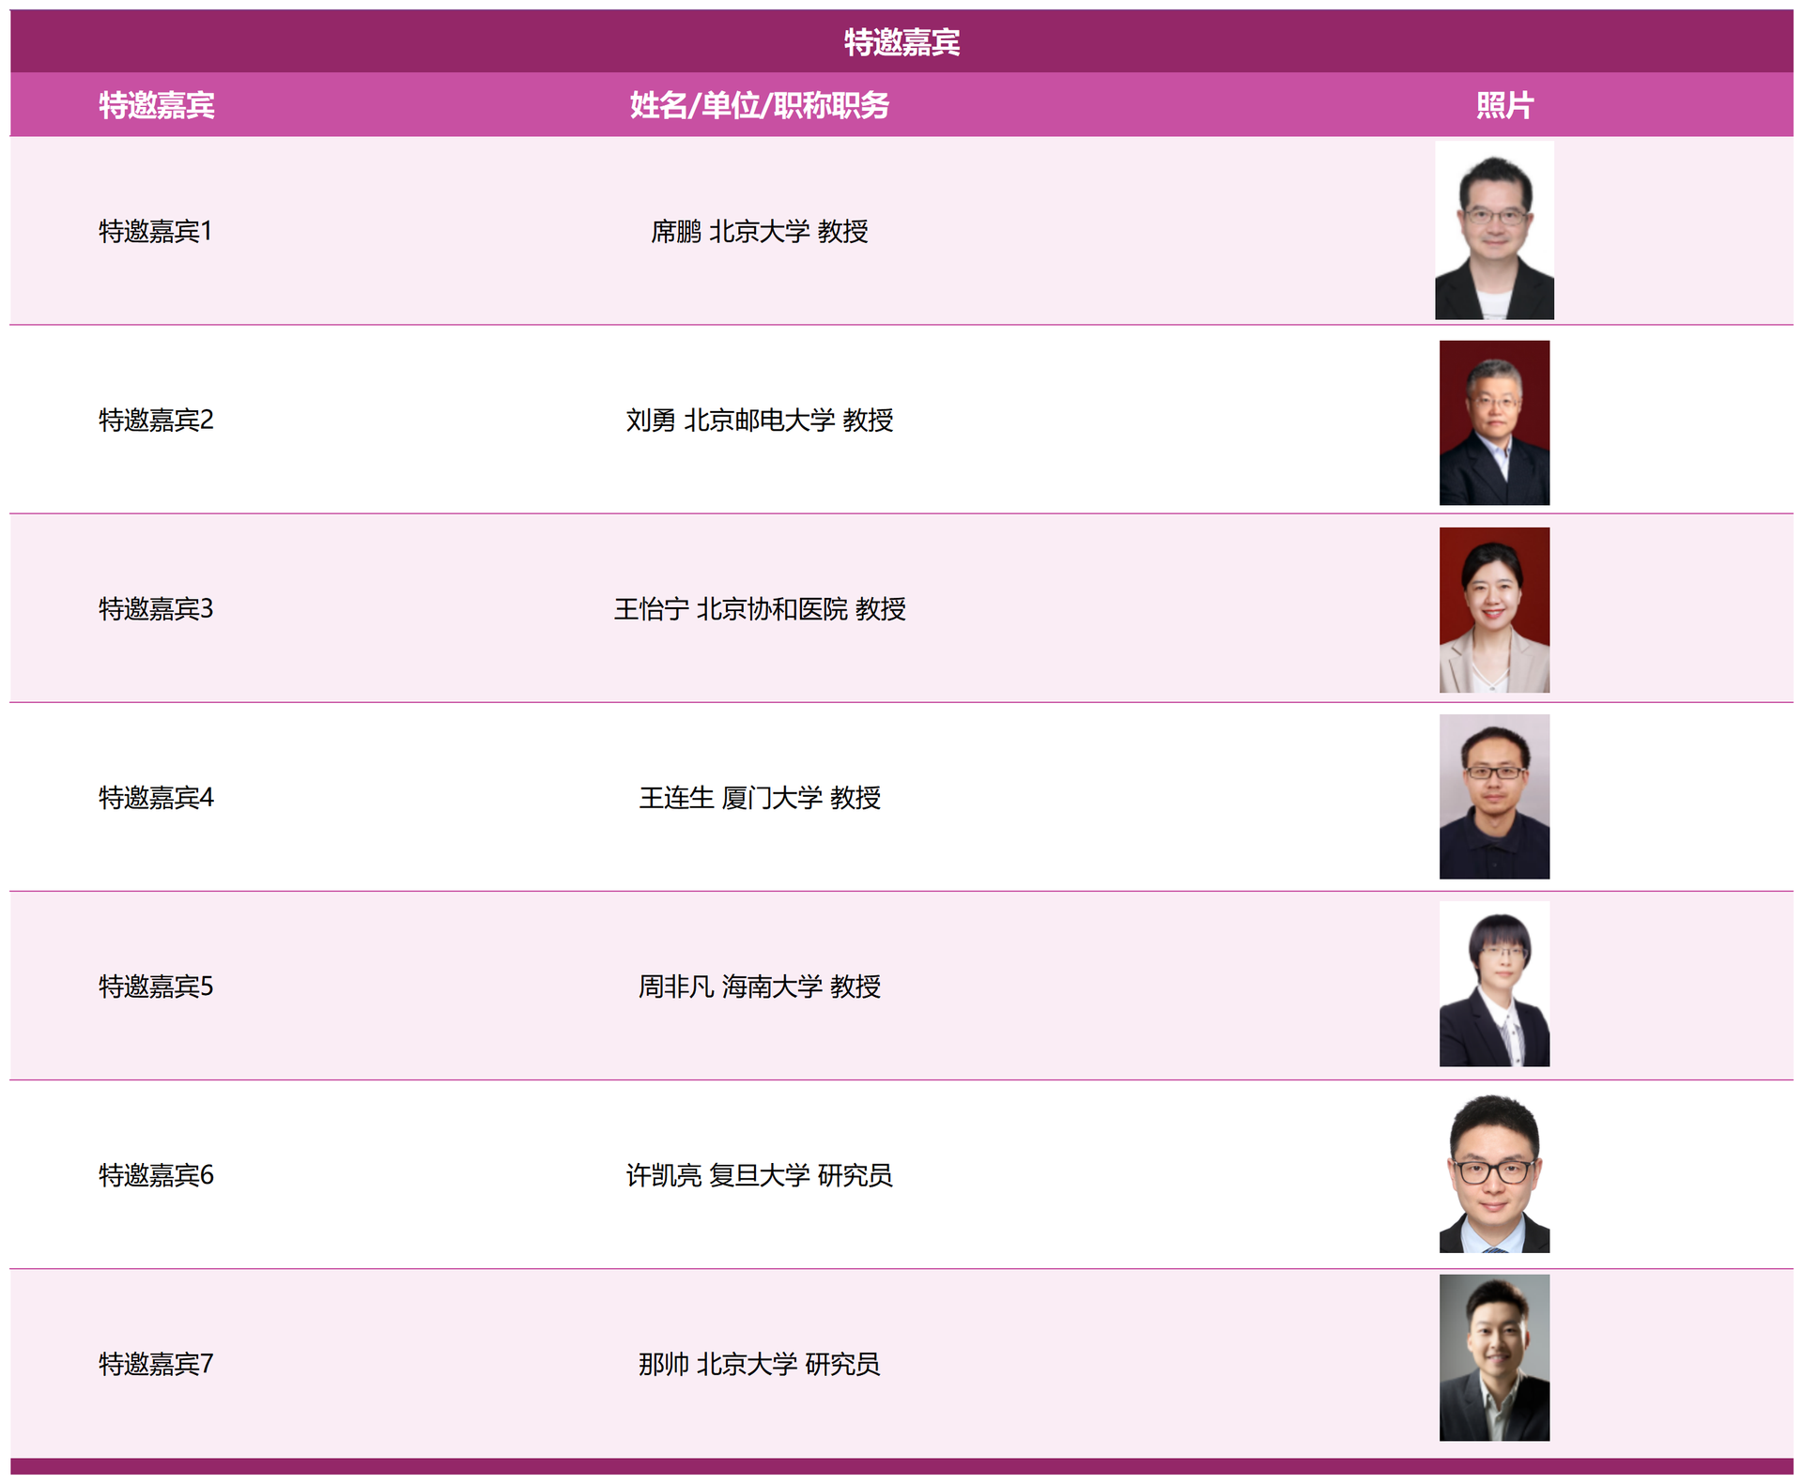Click the 特邀嘉宾 table title banner

pos(901,41)
